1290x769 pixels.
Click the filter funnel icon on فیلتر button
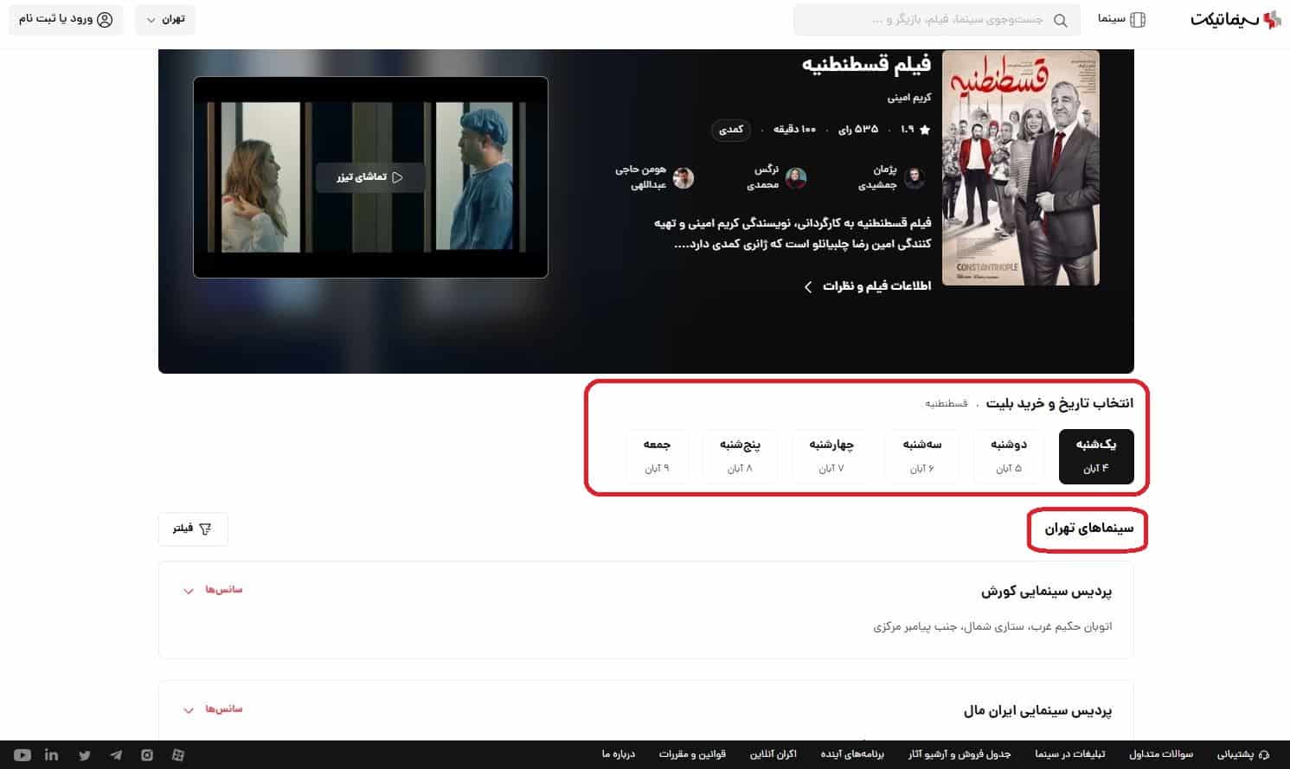(205, 529)
